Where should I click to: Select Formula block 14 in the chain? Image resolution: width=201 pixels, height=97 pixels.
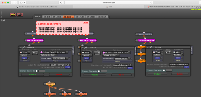coord(142,54)
